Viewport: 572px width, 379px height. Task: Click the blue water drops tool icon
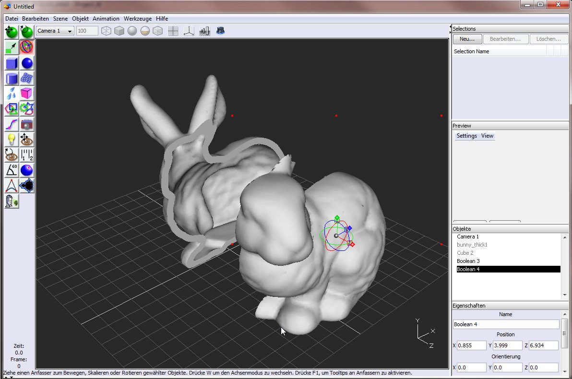click(12, 94)
